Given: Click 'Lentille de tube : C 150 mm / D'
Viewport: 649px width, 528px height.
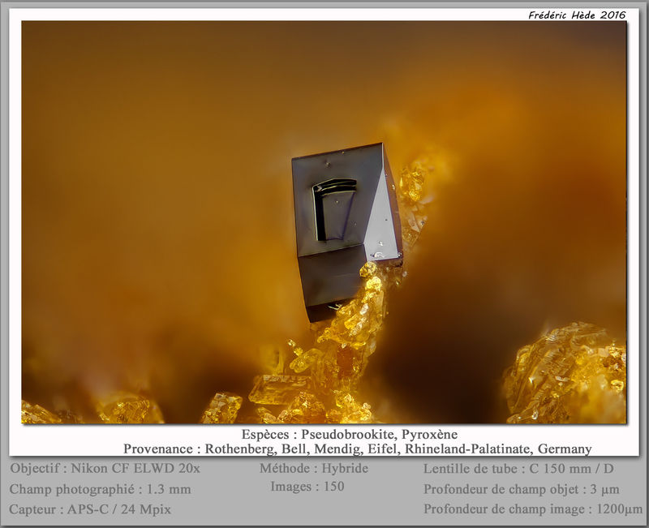Looking at the screenshot, I should [x=518, y=469].
